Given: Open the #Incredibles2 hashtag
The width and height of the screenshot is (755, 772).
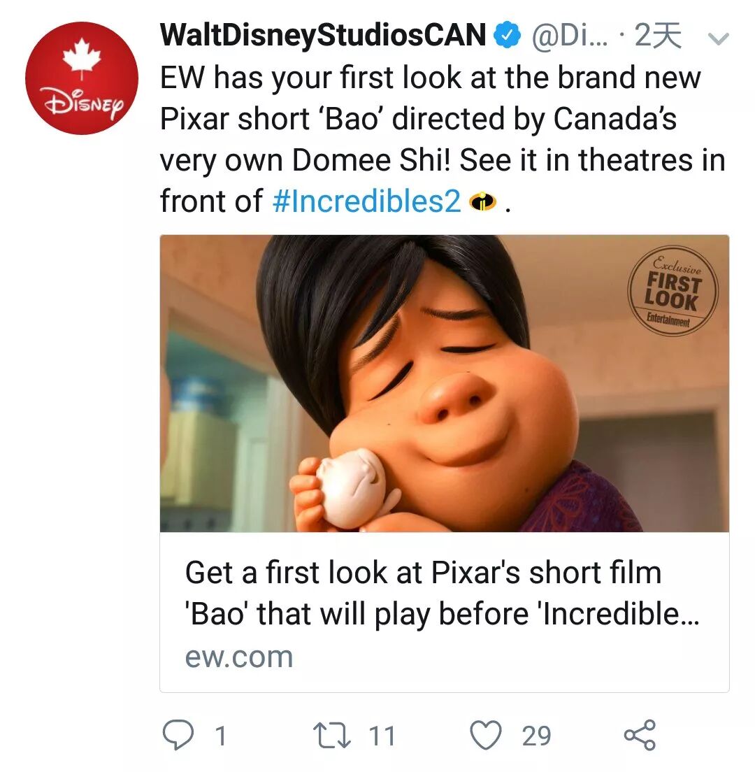Looking at the screenshot, I should [367, 201].
